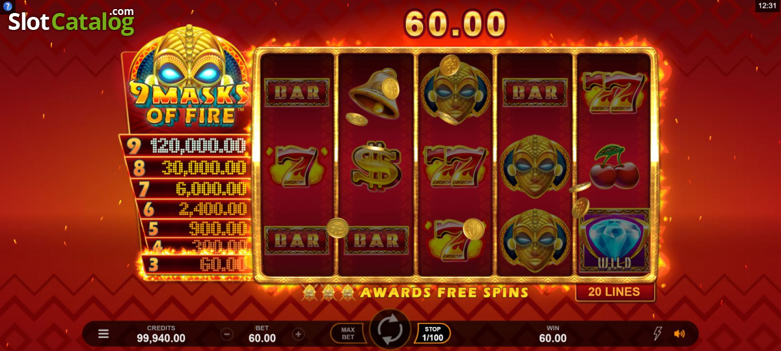Click the golden dollar sign symbol
781x351 pixels.
tap(376, 168)
